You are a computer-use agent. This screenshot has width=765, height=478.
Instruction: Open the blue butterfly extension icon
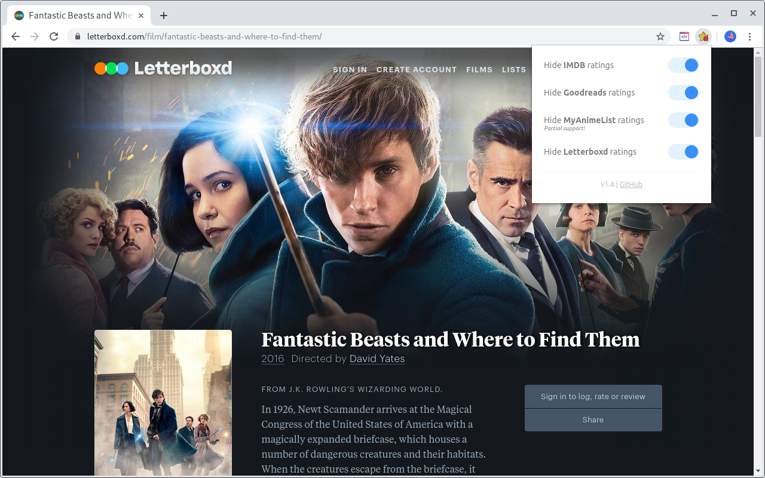pos(730,36)
